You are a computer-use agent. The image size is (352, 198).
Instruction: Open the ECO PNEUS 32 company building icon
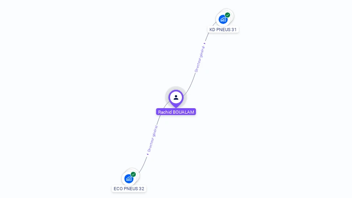tap(129, 179)
